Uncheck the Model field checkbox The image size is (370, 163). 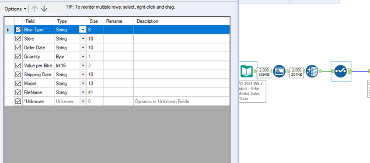click(18, 83)
